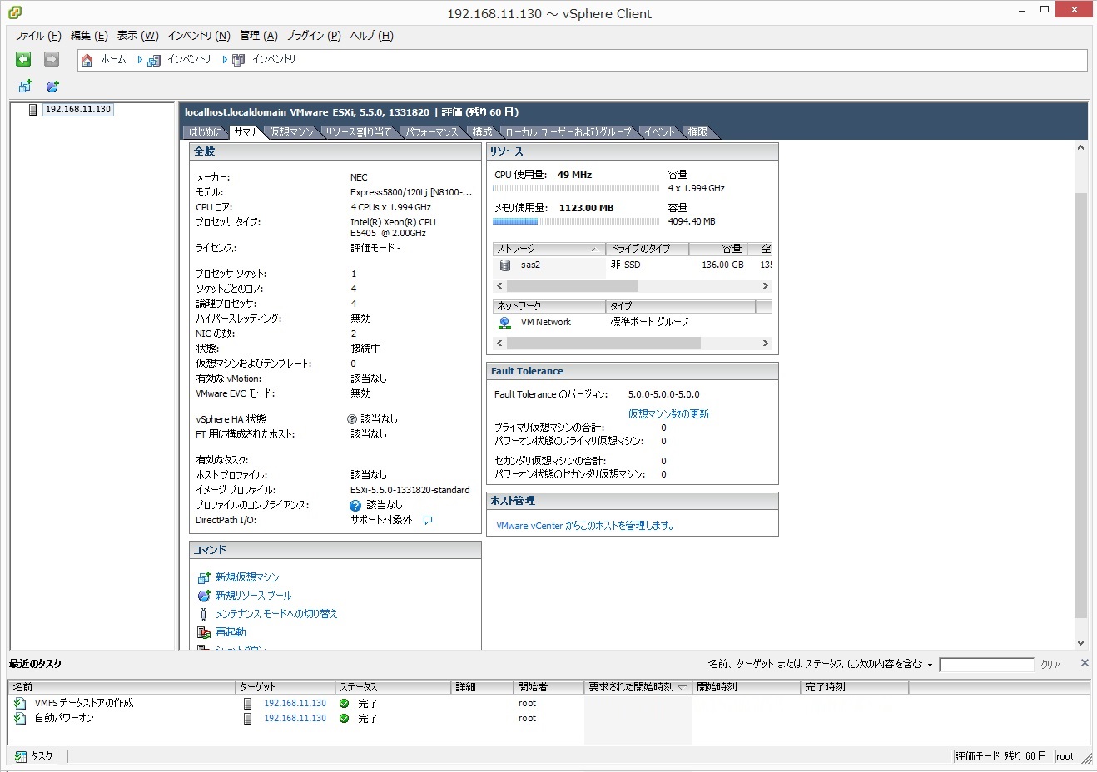The image size is (1097, 772).
Task: Click the network list's right scroll arrow
Action: click(x=766, y=344)
